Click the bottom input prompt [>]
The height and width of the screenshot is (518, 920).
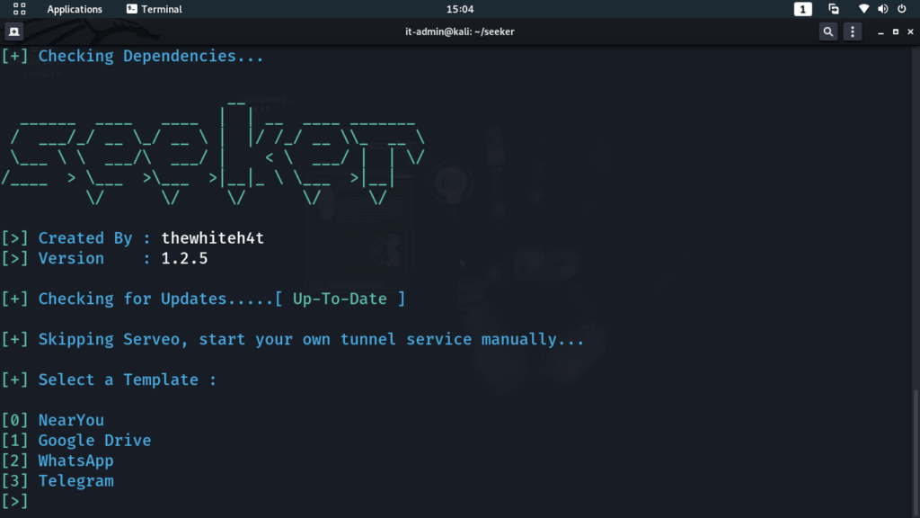[14, 502]
